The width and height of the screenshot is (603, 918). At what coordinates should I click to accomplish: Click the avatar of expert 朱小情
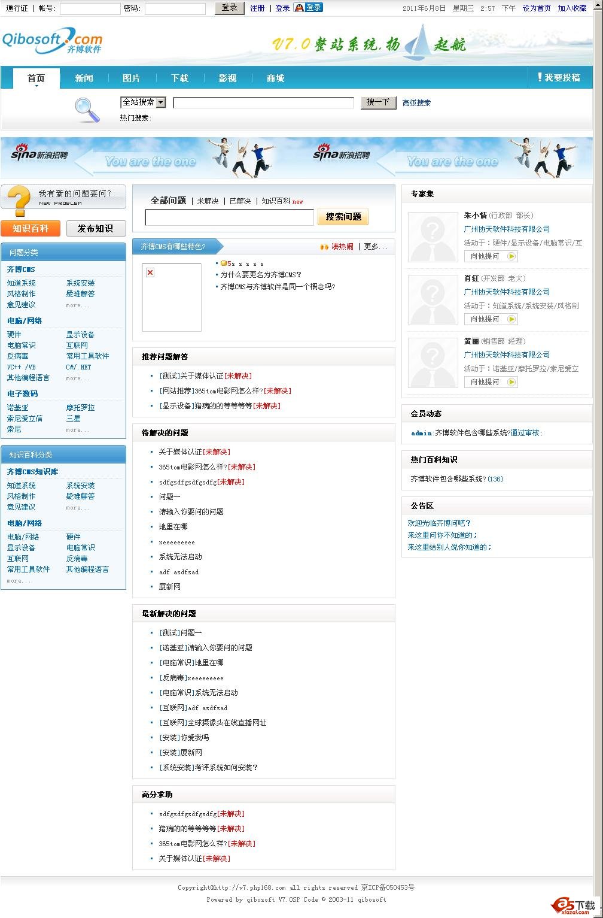(433, 237)
